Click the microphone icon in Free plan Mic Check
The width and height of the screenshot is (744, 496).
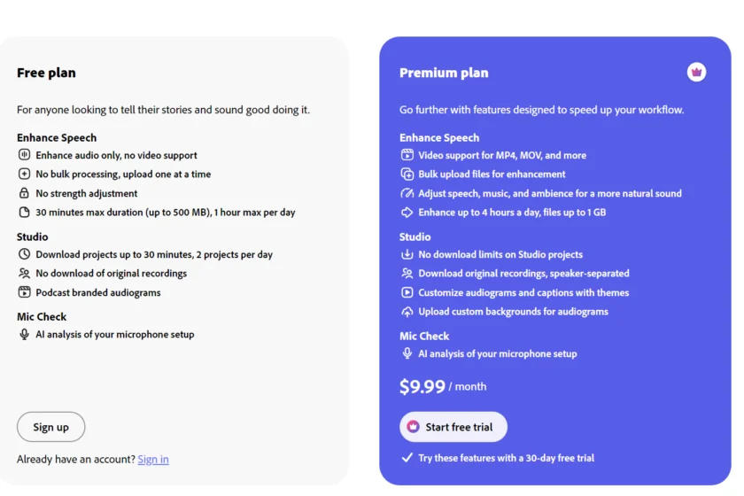pyautogui.click(x=24, y=335)
